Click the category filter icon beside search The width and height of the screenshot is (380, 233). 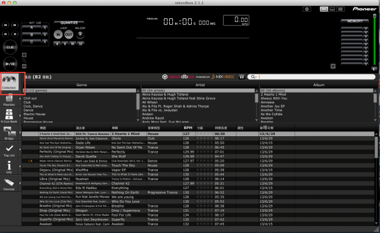242,77
